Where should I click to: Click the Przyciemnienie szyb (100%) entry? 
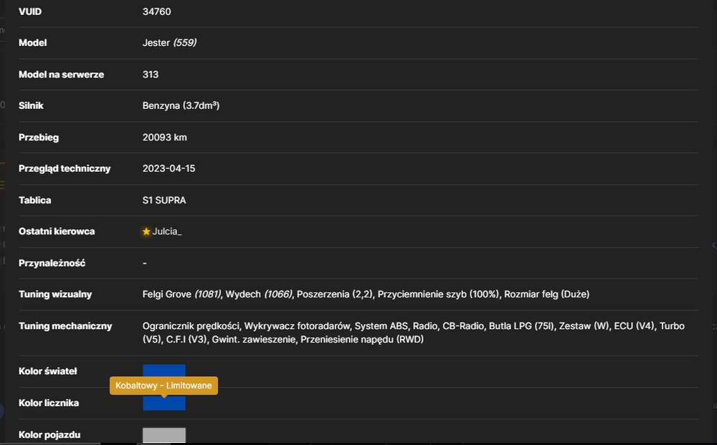point(438,295)
